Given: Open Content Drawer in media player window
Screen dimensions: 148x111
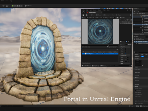Looking at the screenshot, I should (86, 66).
